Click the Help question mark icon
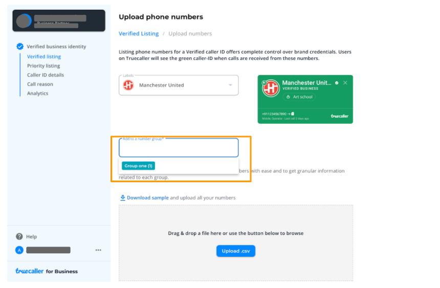The width and height of the screenshot is (440, 288). coord(19,236)
